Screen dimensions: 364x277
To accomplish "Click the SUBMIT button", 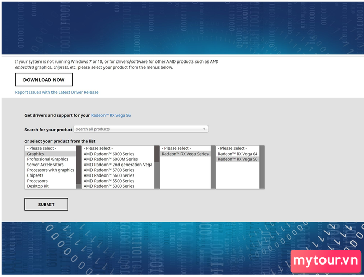I will pyautogui.click(x=46, y=204).
